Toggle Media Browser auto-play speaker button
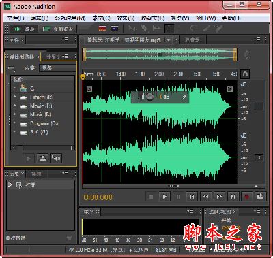273x258 pixels. click(56, 158)
